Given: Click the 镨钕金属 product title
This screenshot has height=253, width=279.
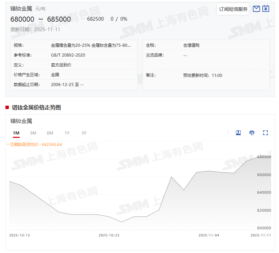Looking at the screenshot, I should click(x=21, y=8).
